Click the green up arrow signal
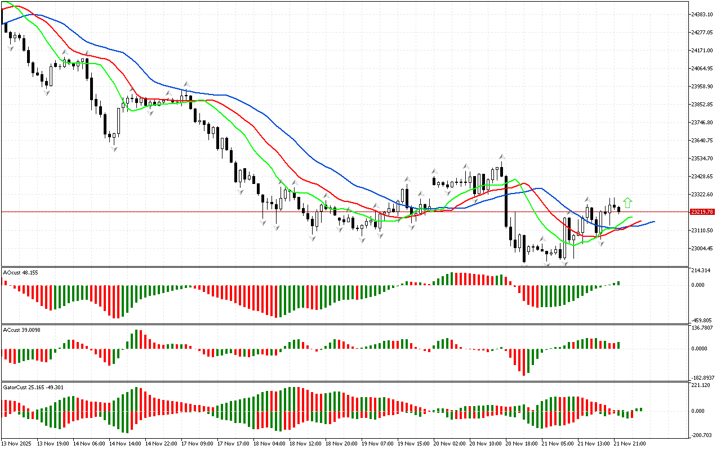The image size is (721, 450). coord(627,202)
